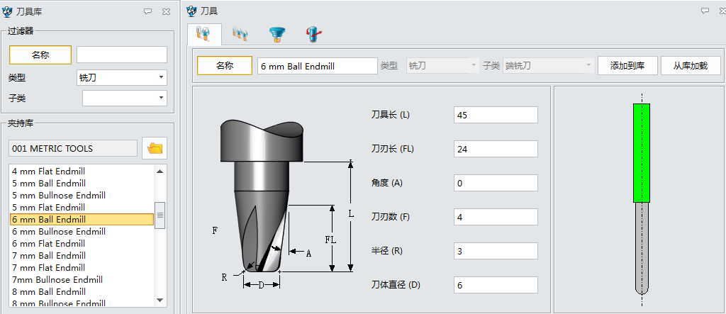Click the 添加到库 button
This screenshot has height=314, width=726.
627,66
